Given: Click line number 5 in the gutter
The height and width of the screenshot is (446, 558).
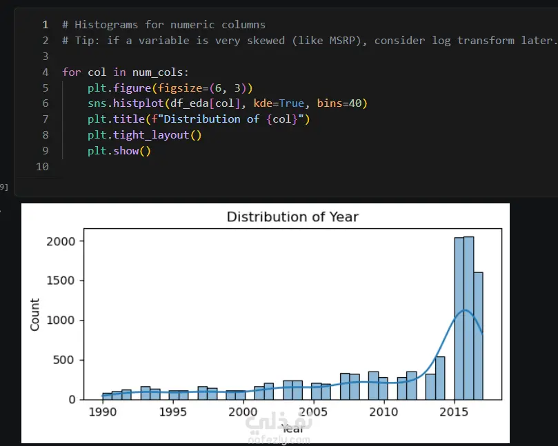Looking at the screenshot, I should 46,88.
